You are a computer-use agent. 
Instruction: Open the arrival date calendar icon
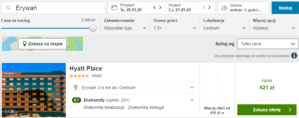(114, 8)
